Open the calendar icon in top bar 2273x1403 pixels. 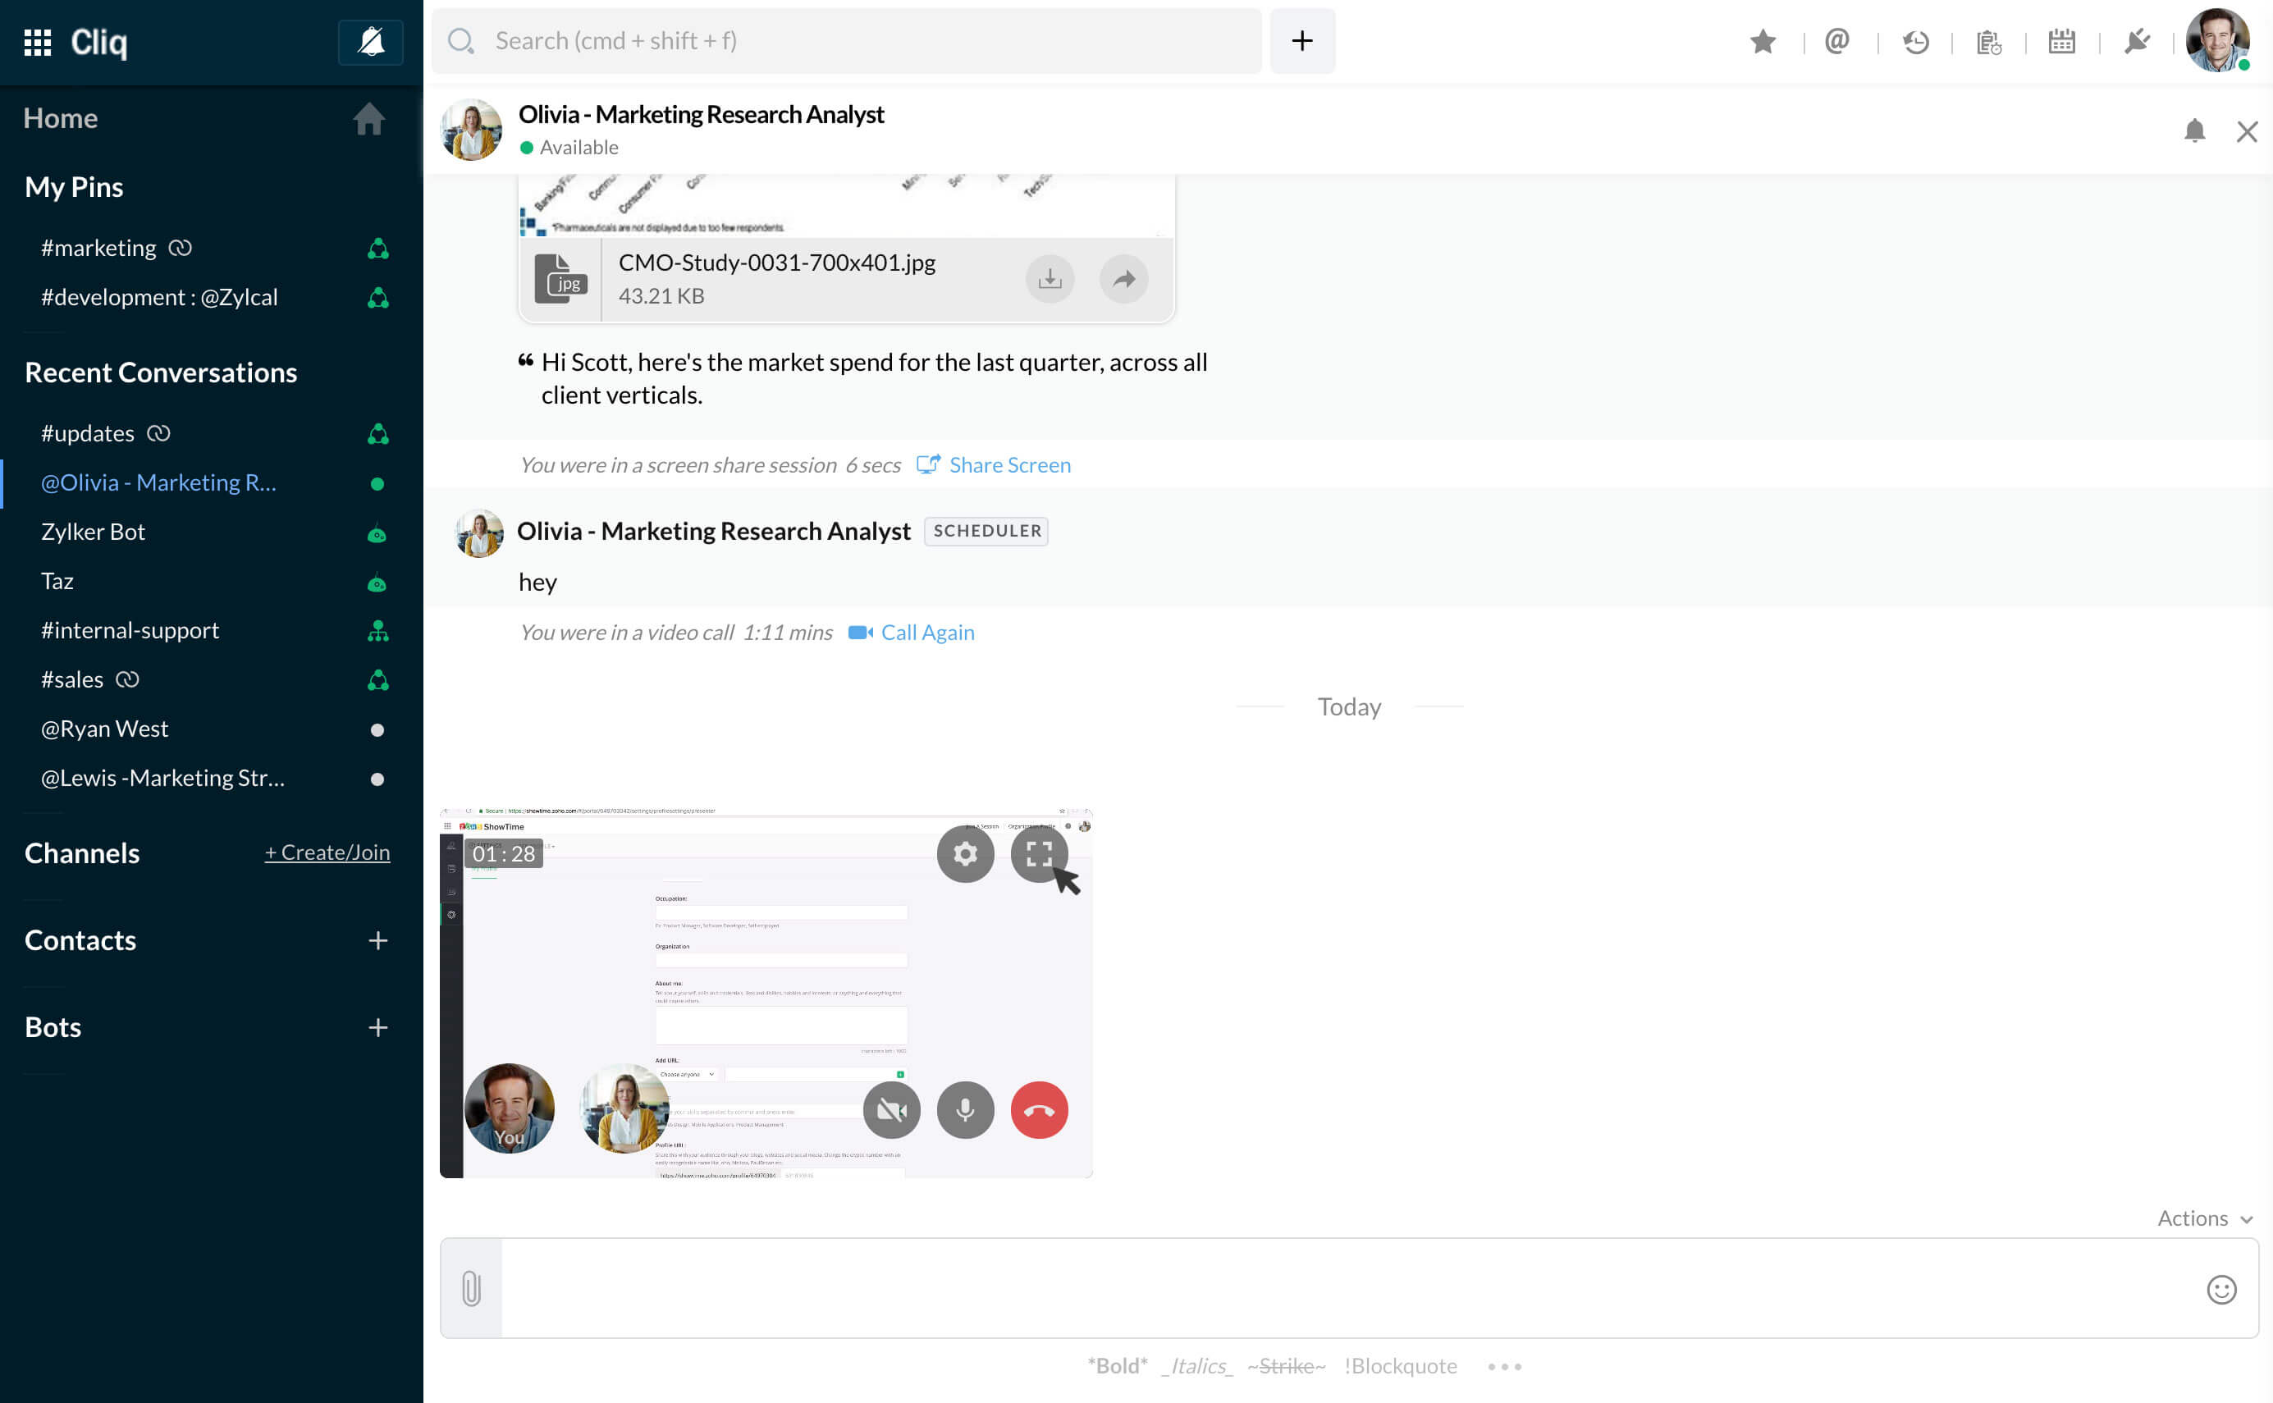pos(2061,42)
